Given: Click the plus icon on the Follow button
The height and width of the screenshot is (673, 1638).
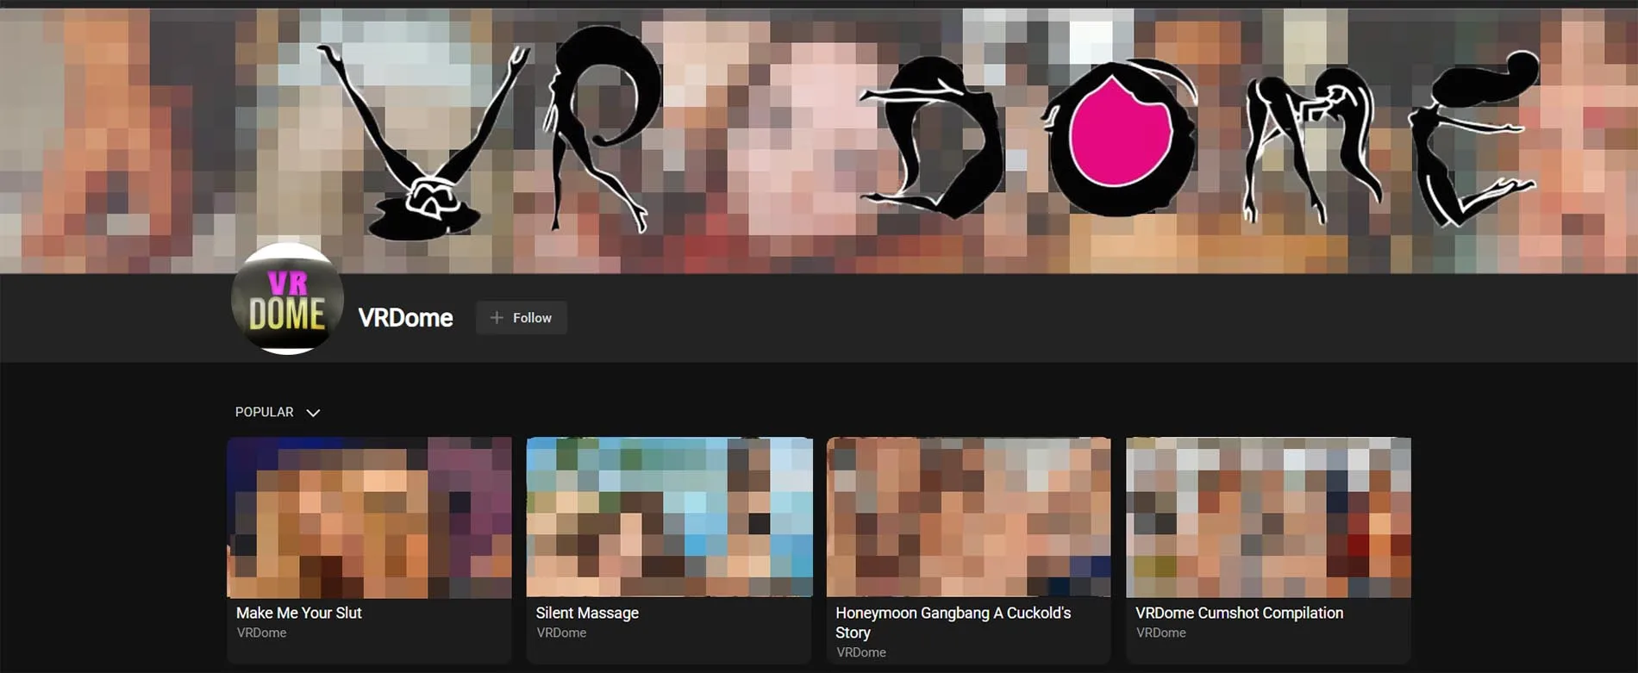Looking at the screenshot, I should 497,318.
